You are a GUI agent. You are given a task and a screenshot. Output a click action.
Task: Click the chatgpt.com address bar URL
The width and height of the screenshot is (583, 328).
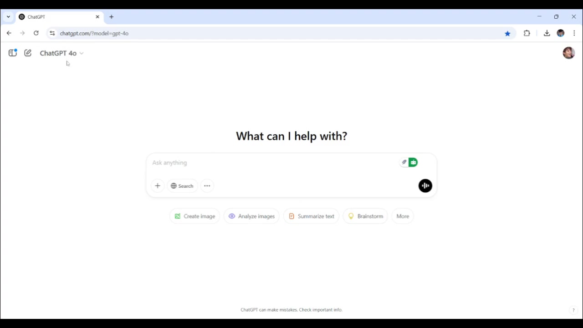(x=94, y=33)
